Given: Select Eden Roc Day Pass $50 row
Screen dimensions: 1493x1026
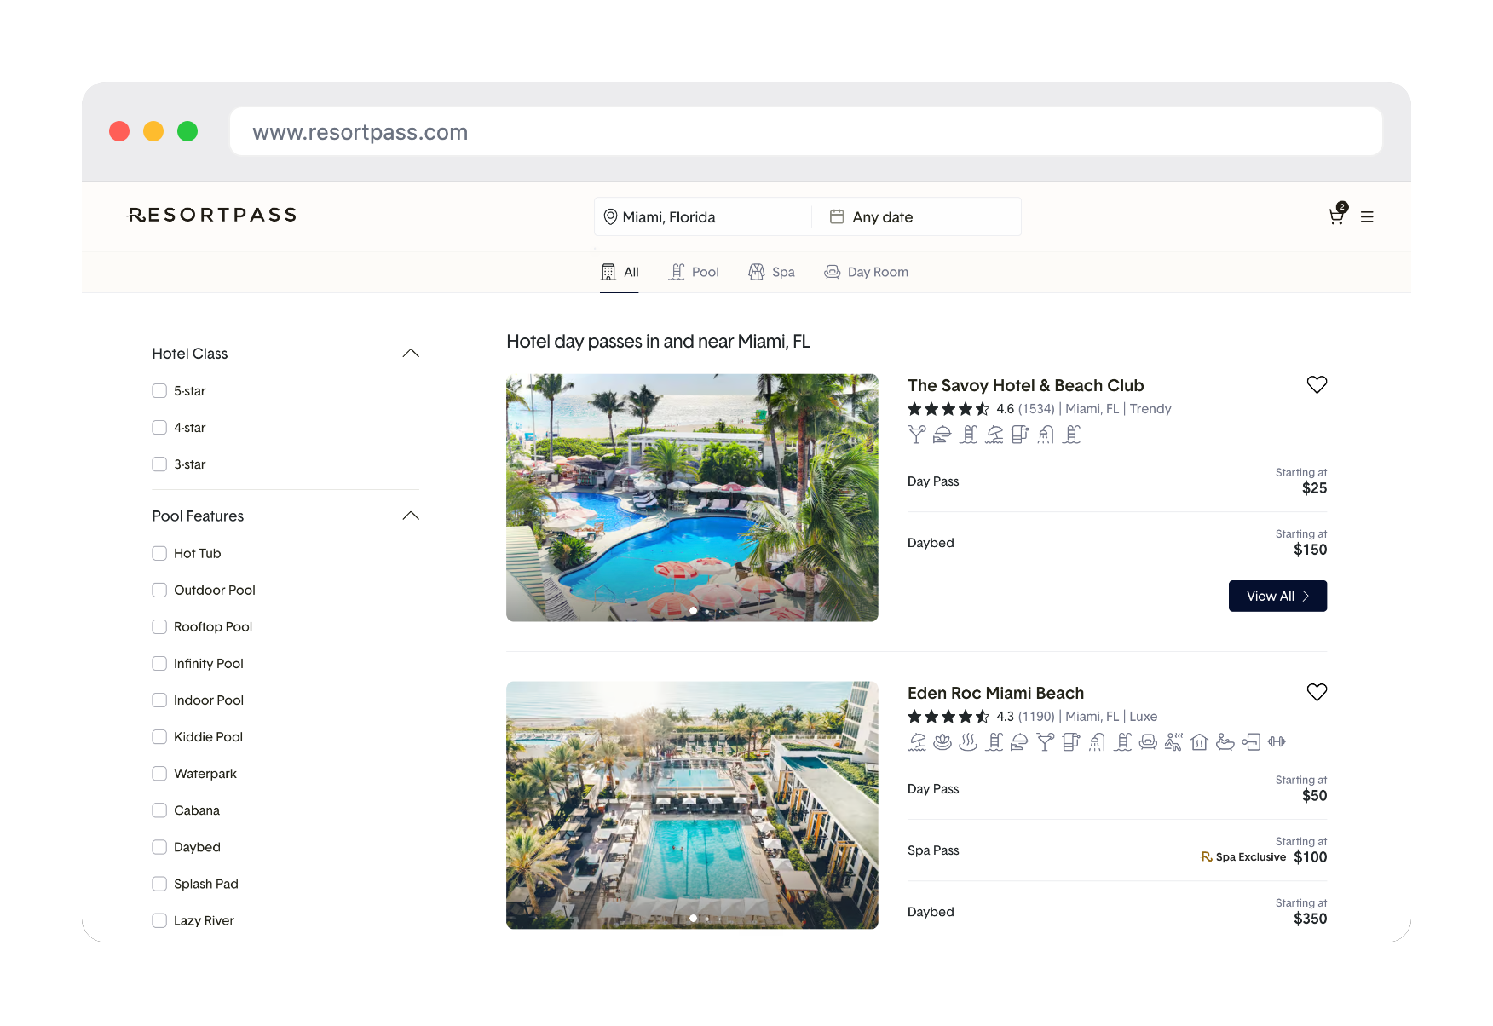Looking at the screenshot, I should tap(1117, 789).
